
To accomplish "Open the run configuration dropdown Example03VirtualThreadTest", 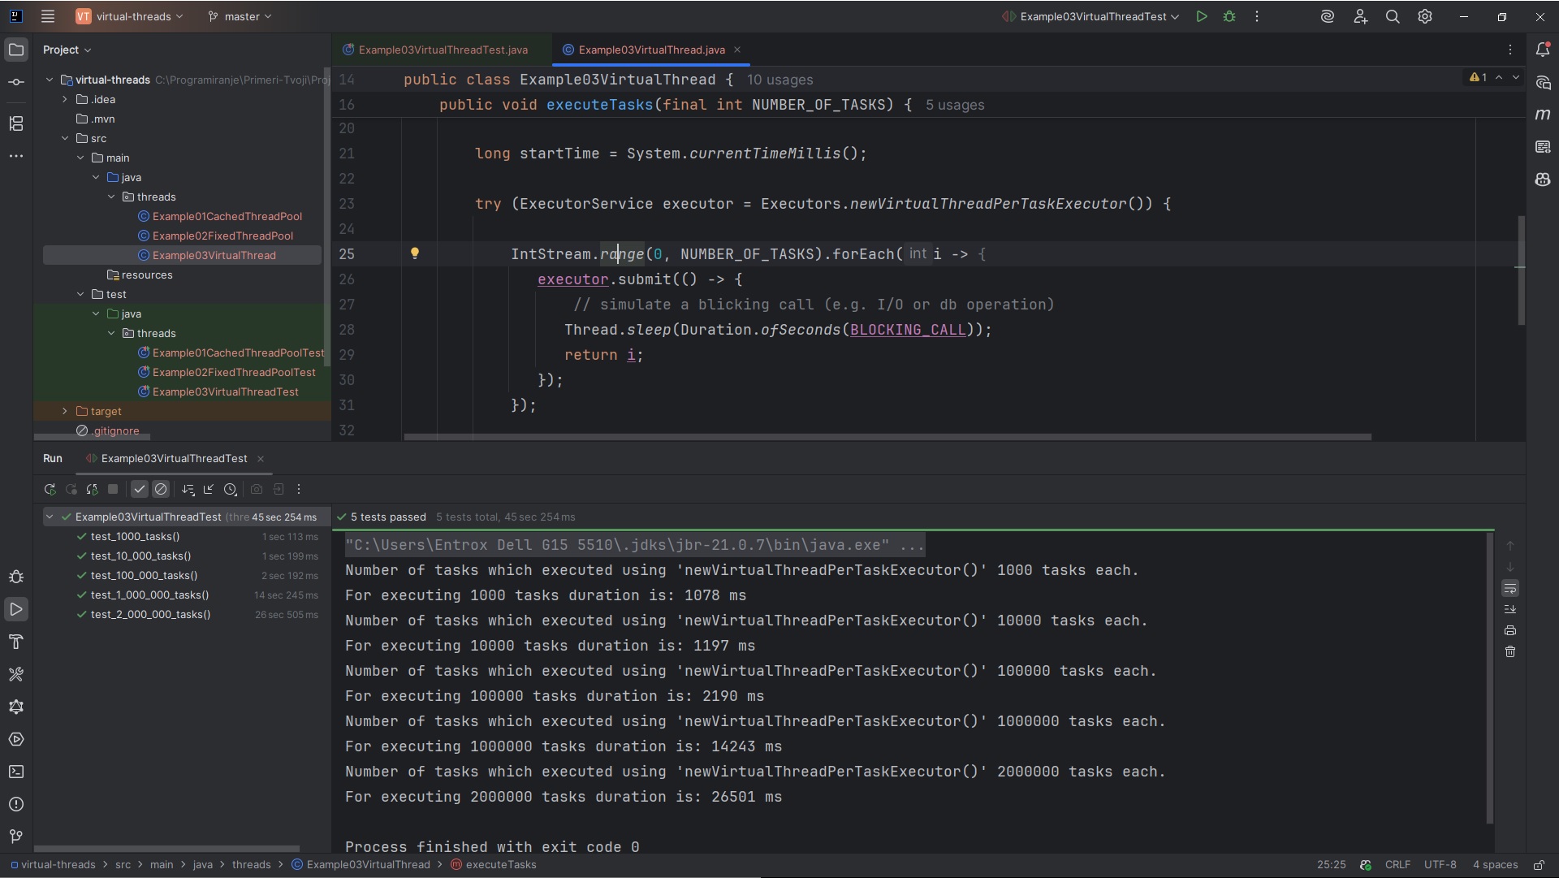I will pyautogui.click(x=1090, y=16).
